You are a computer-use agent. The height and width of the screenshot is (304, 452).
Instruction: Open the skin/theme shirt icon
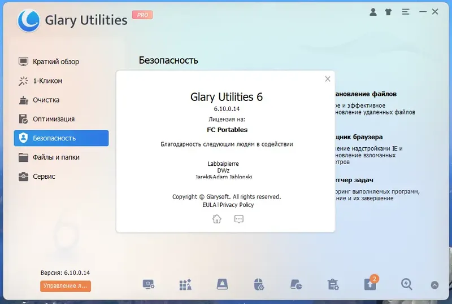(x=388, y=12)
